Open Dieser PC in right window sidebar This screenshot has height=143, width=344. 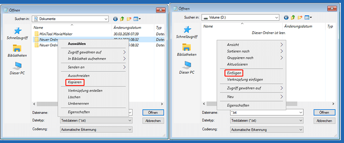tap(187, 67)
